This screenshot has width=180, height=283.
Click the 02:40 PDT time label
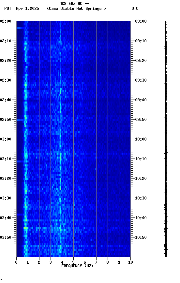6,100
